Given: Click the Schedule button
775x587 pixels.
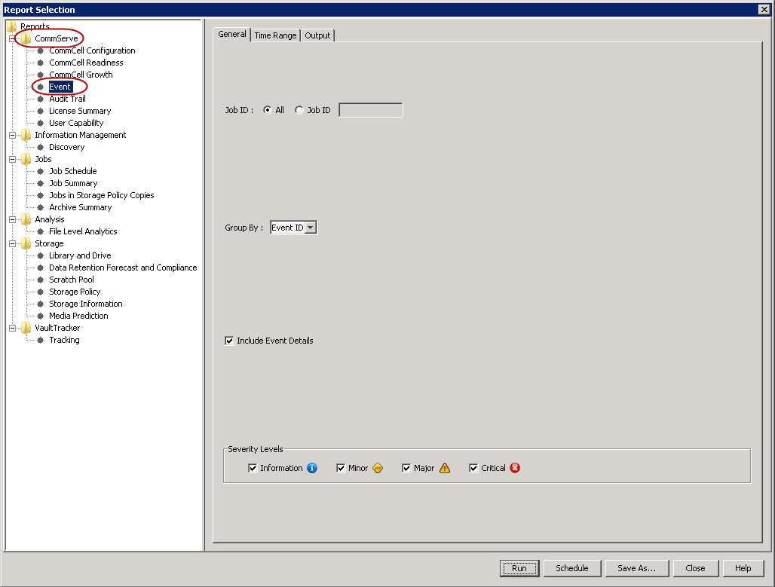Looking at the screenshot, I should click(x=571, y=568).
